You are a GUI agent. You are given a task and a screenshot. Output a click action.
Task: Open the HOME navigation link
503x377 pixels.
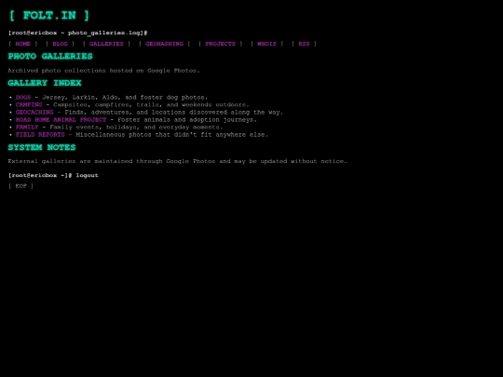(22, 44)
